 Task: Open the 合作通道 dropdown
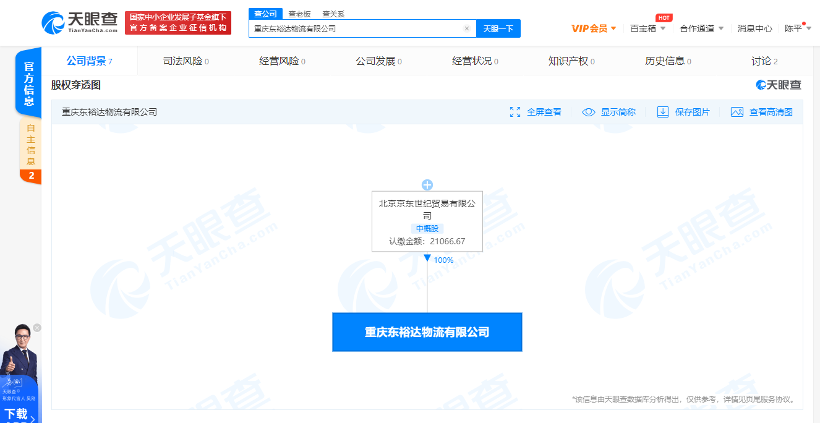tap(701, 28)
